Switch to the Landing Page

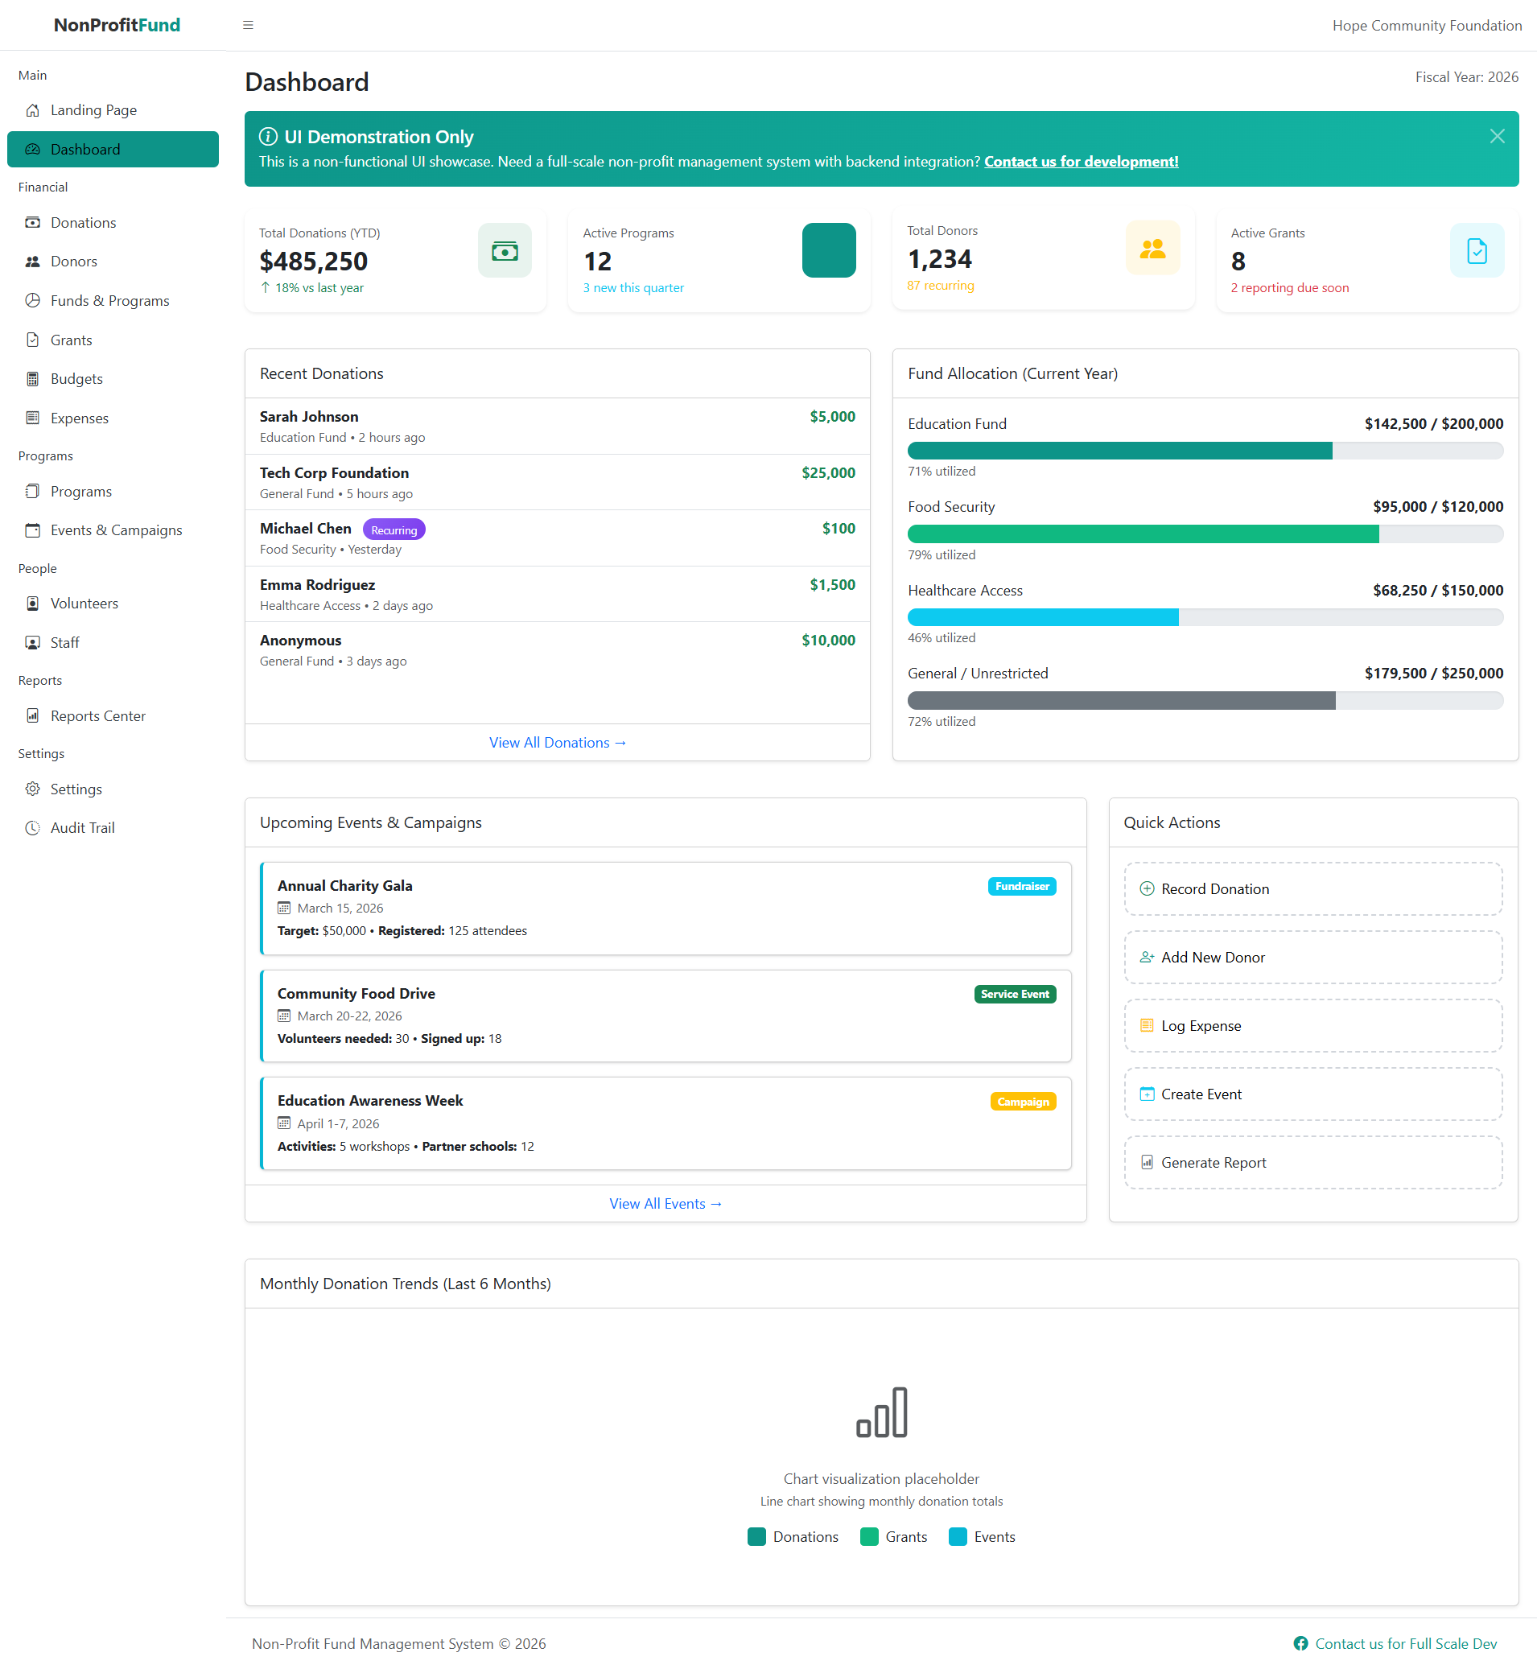(93, 109)
